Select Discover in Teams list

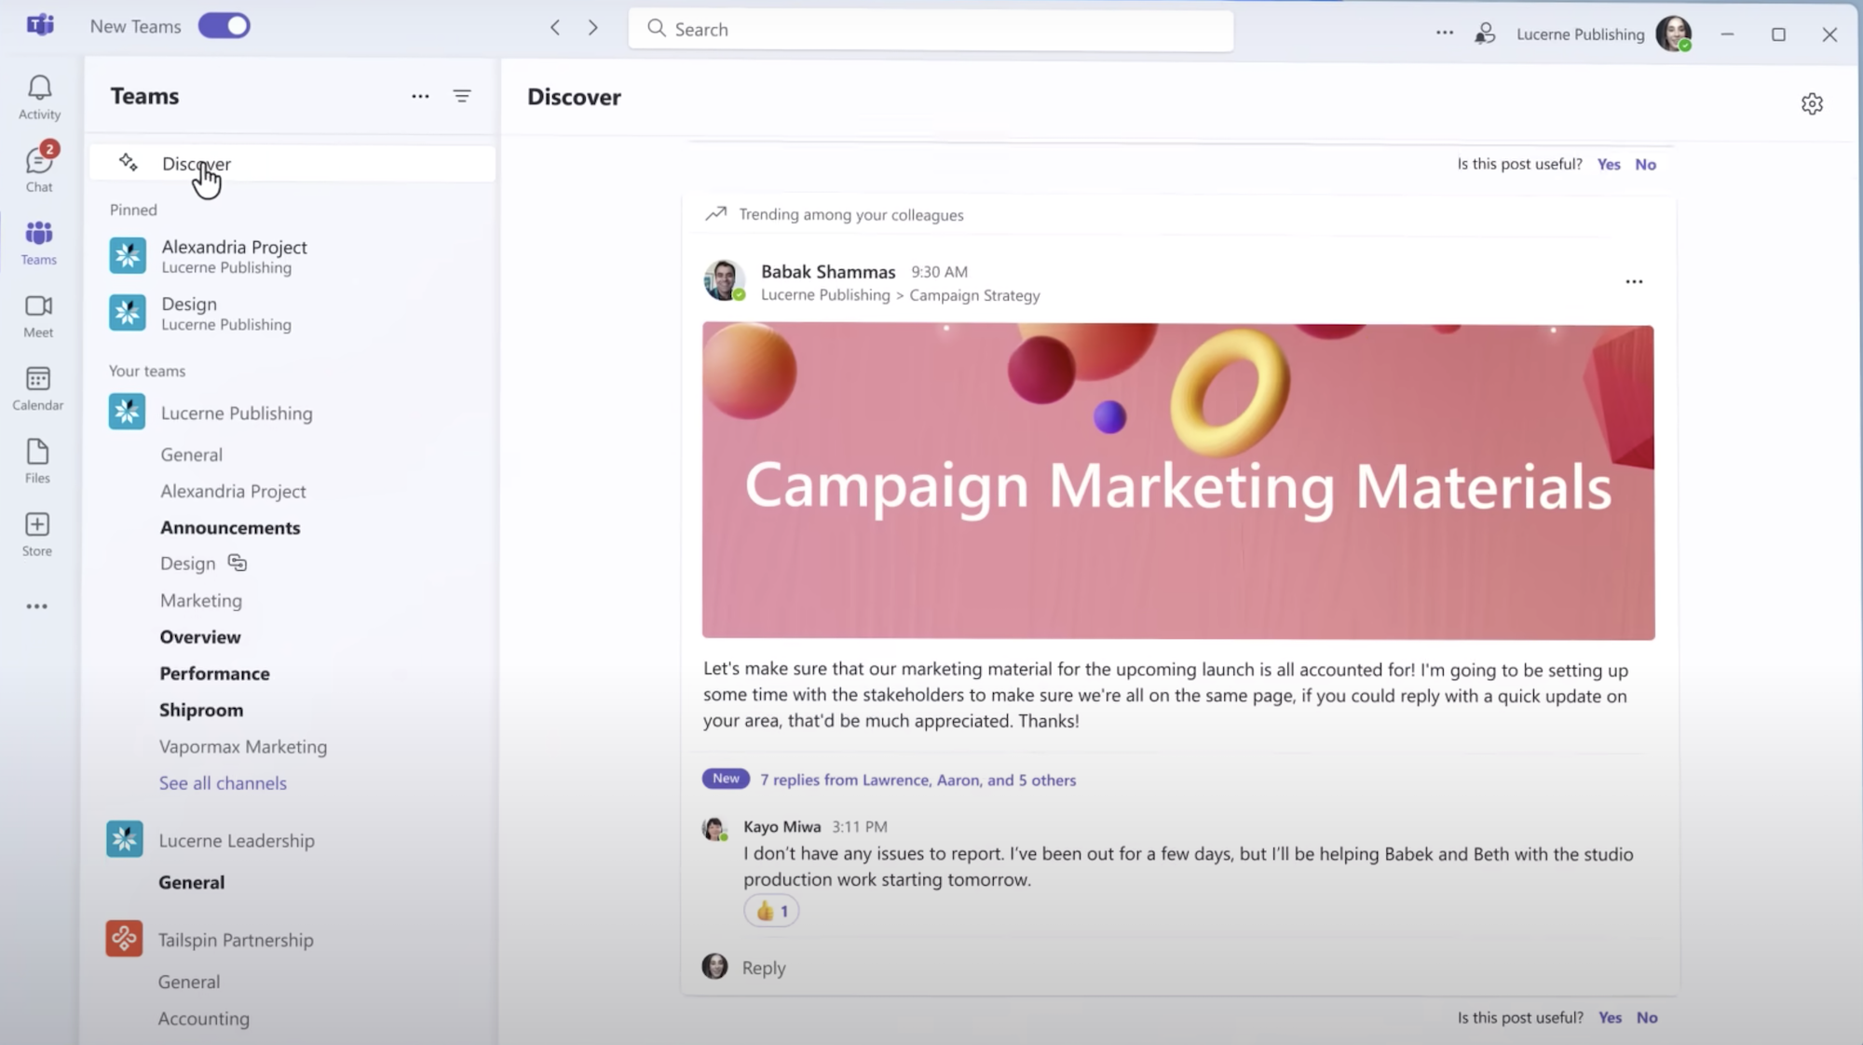292,164
